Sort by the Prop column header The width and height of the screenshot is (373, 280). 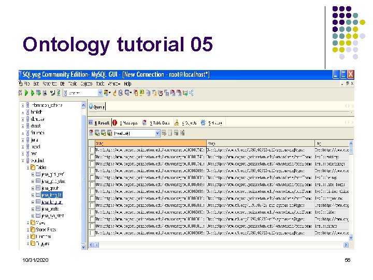(x=261, y=143)
